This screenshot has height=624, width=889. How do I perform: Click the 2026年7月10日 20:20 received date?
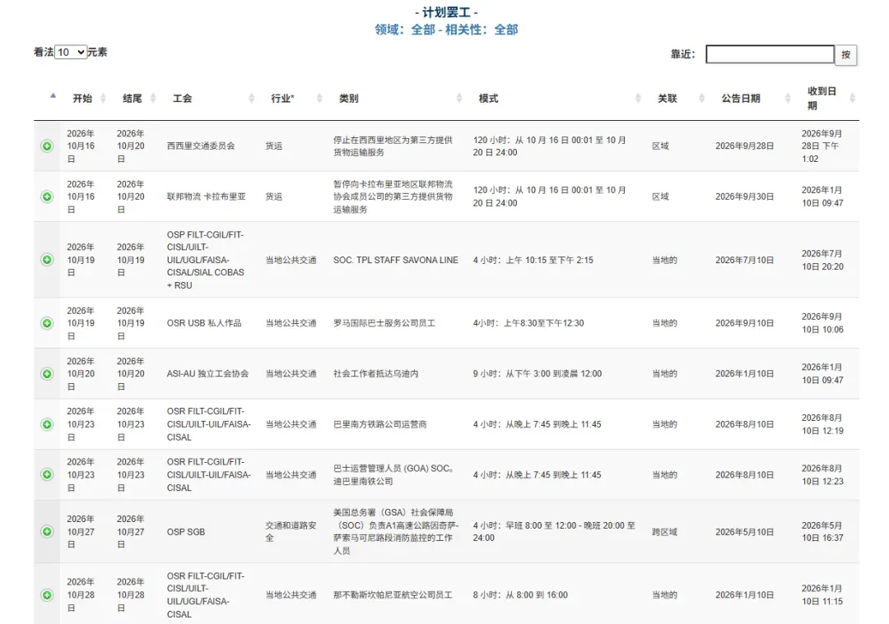(822, 260)
